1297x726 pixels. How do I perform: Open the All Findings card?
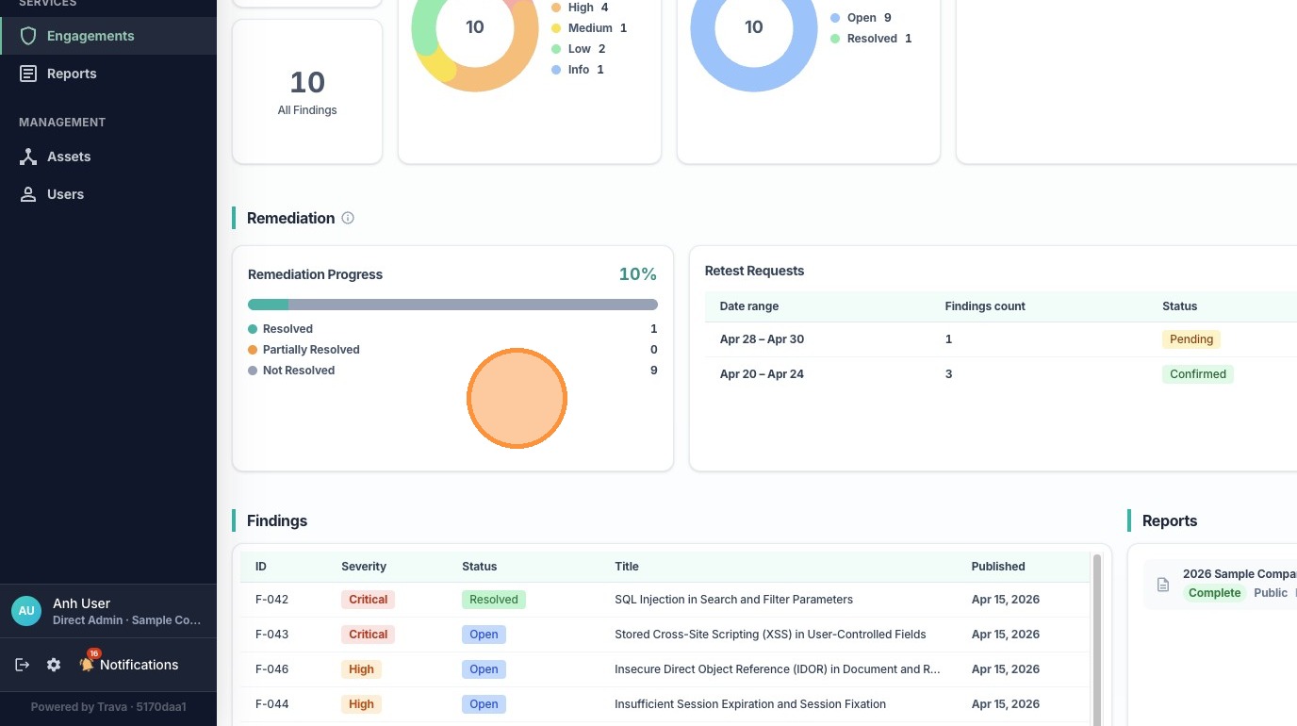307,91
